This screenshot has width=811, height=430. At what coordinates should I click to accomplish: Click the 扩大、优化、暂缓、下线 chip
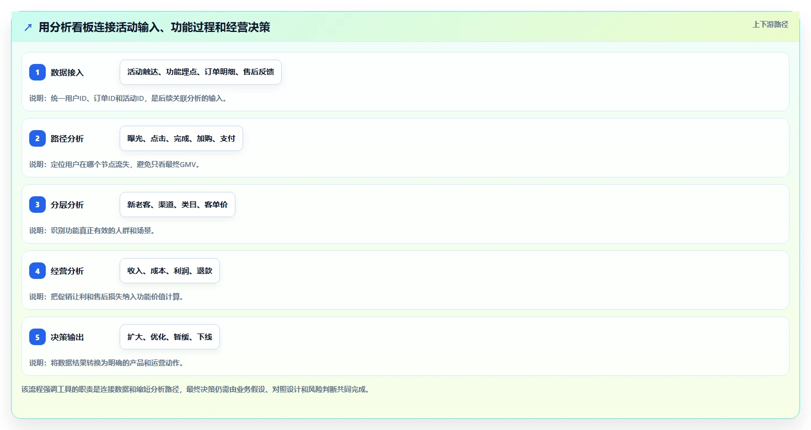(170, 337)
